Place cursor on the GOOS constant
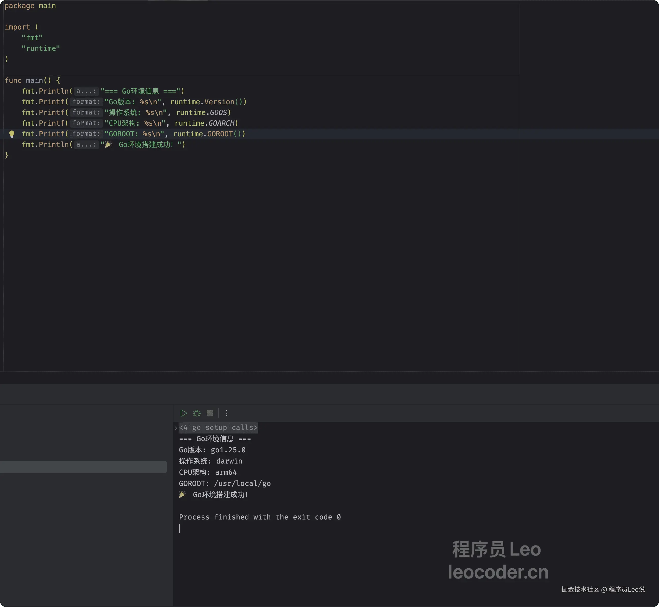 point(218,113)
